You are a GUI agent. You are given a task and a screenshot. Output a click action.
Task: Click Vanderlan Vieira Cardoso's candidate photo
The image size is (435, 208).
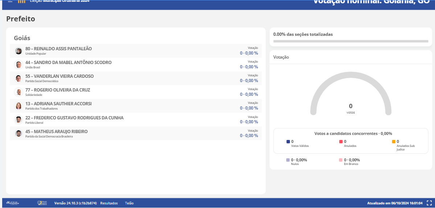pos(19,78)
